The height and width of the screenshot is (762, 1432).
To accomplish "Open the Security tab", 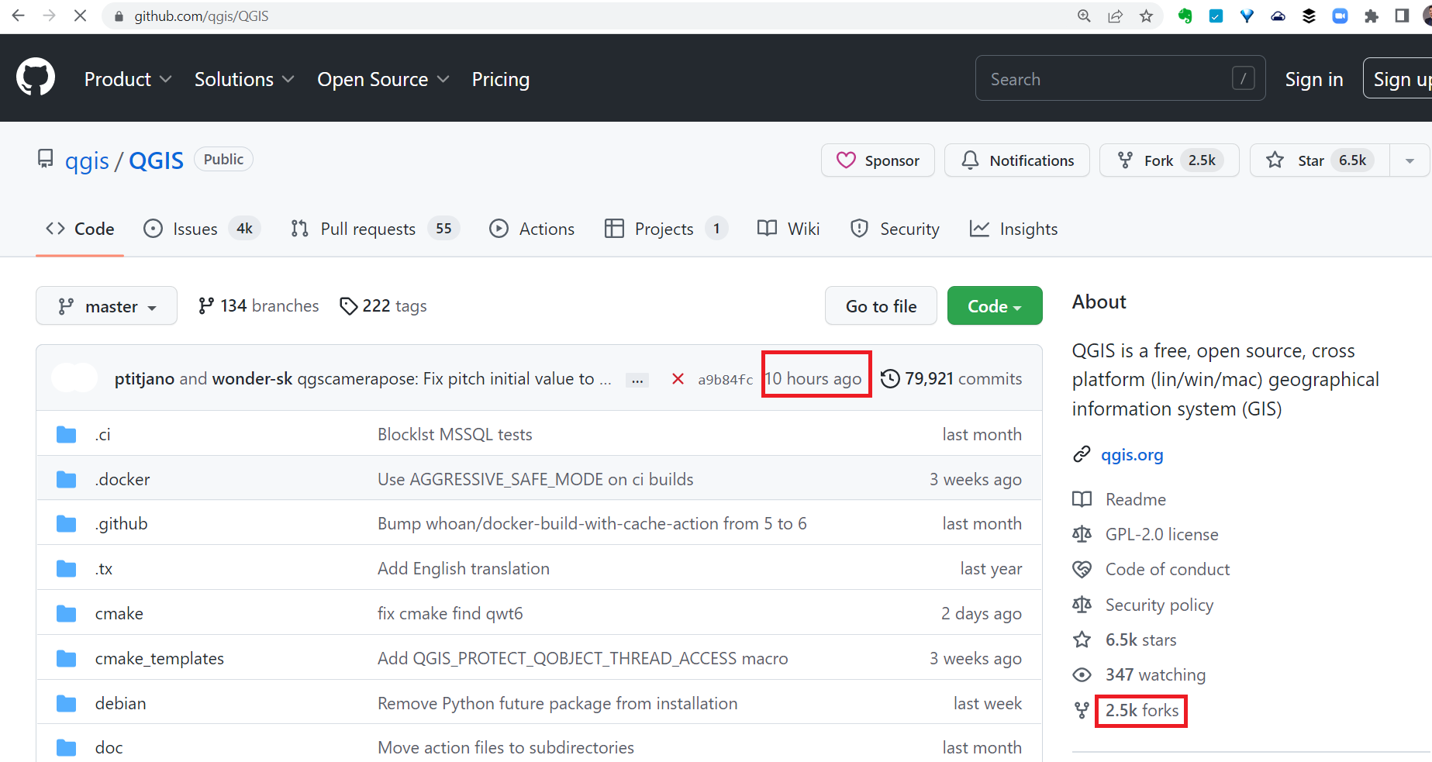I will pyautogui.click(x=895, y=229).
